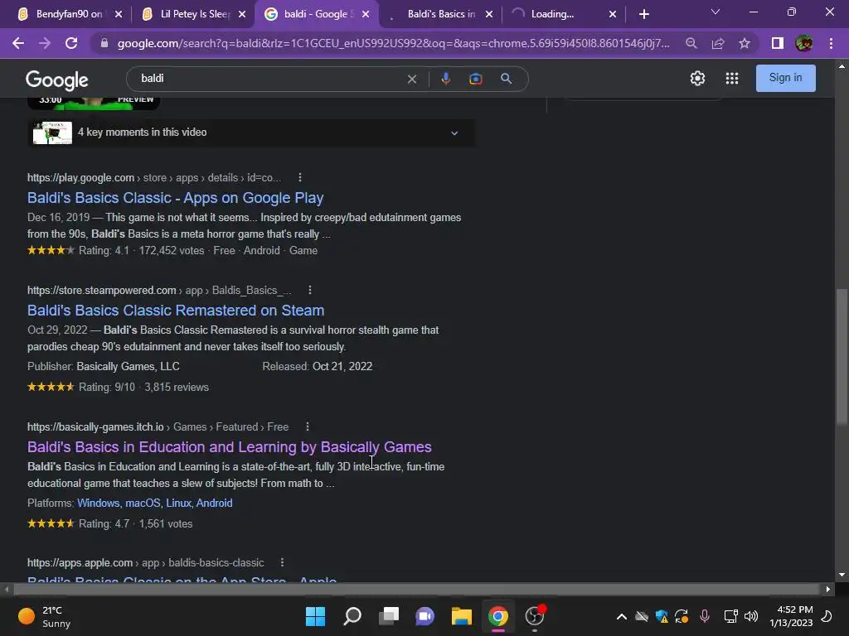849x636 pixels.
Task: Open the tab search dropdown chevron
Action: click(716, 12)
